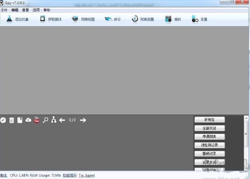
Task: Click the merge/branch icon
Action: pyautogui.click(x=54, y=120)
